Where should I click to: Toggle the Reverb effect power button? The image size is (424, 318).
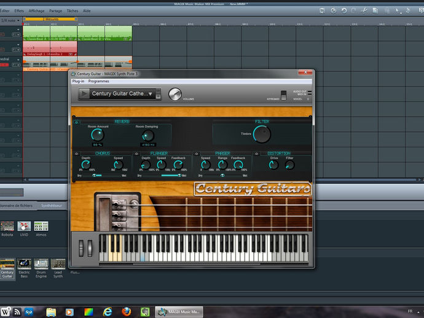point(77,122)
